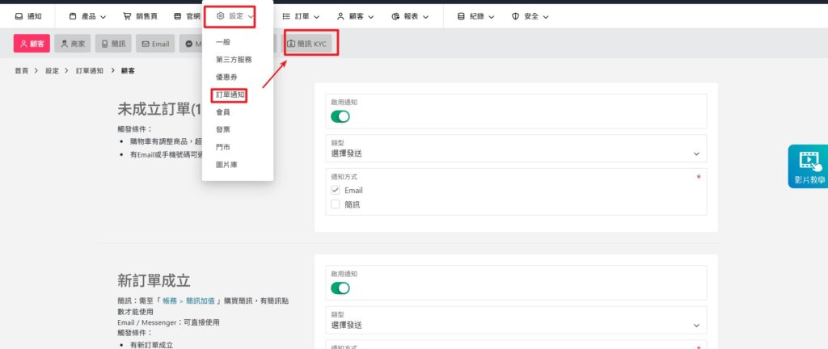The width and height of the screenshot is (828, 349).
Task: Click the 簡訊 KYC ID card icon
Action: [x=291, y=44]
